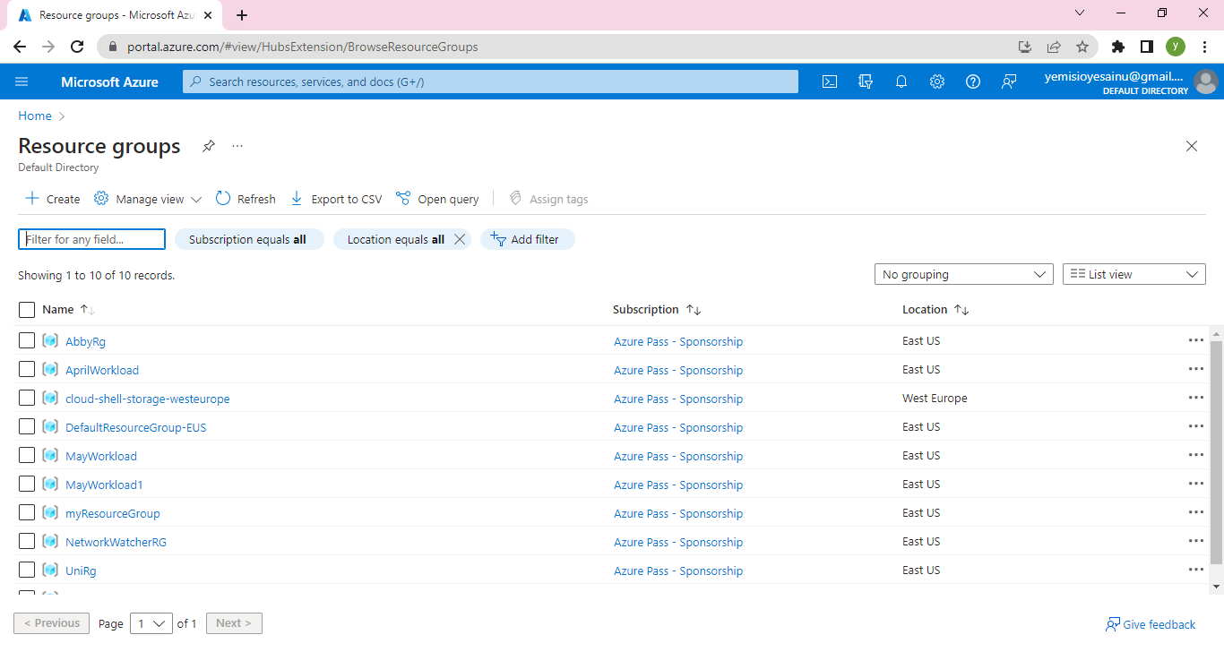Click the Filter for any field box

click(91, 239)
